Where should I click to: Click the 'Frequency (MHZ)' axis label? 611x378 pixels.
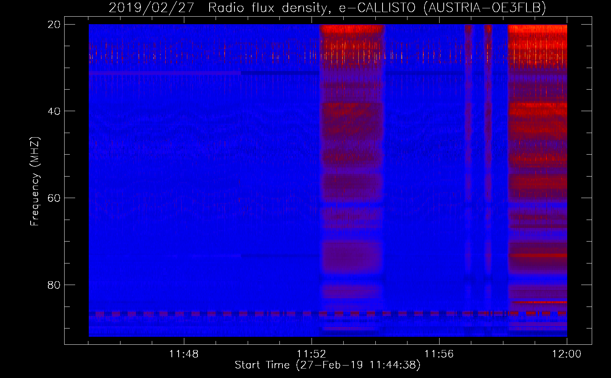(x=35, y=181)
